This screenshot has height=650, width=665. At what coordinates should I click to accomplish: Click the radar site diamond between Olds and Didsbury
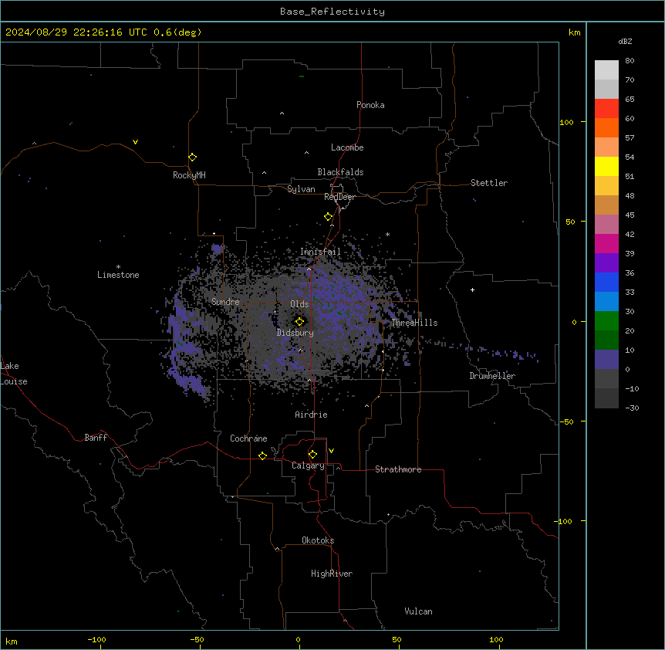(x=299, y=322)
